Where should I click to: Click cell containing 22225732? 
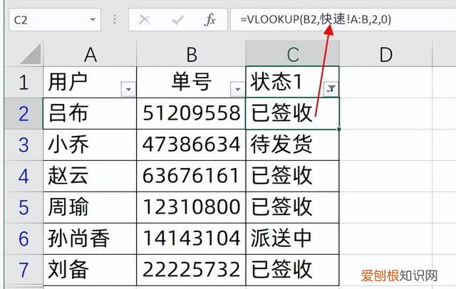191,270
